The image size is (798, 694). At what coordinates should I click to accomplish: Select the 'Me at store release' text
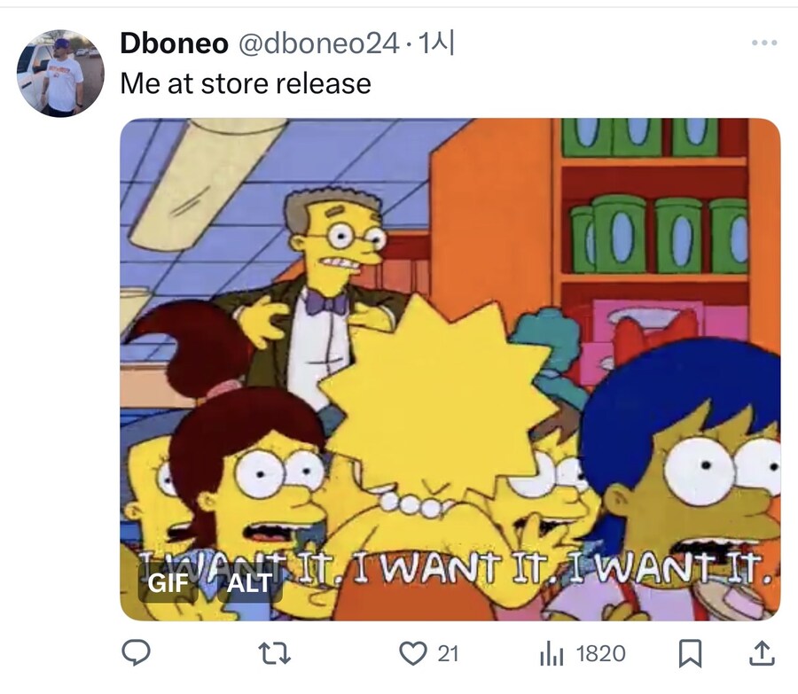(x=246, y=83)
